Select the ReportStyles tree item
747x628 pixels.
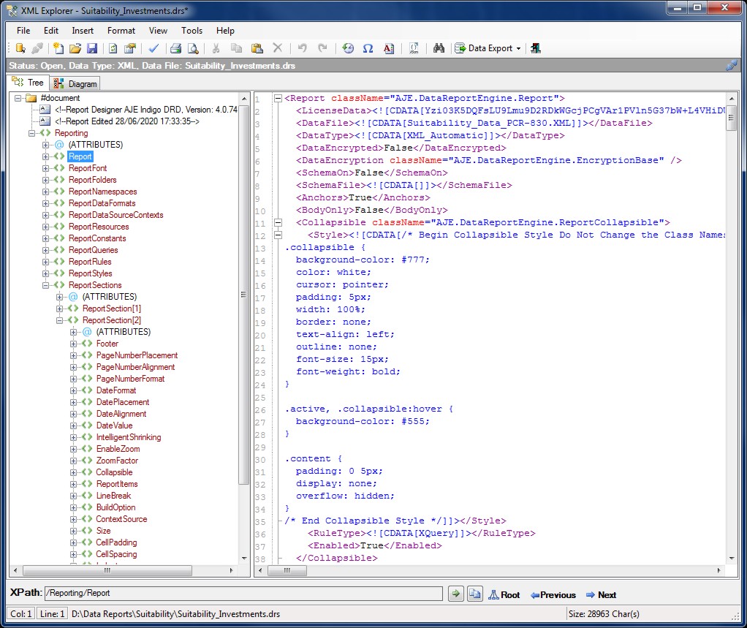click(x=90, y=273)
